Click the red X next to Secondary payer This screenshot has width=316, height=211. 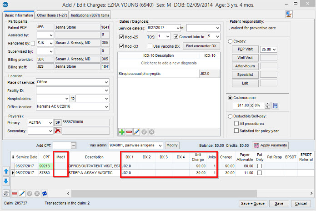click(58, 131)
